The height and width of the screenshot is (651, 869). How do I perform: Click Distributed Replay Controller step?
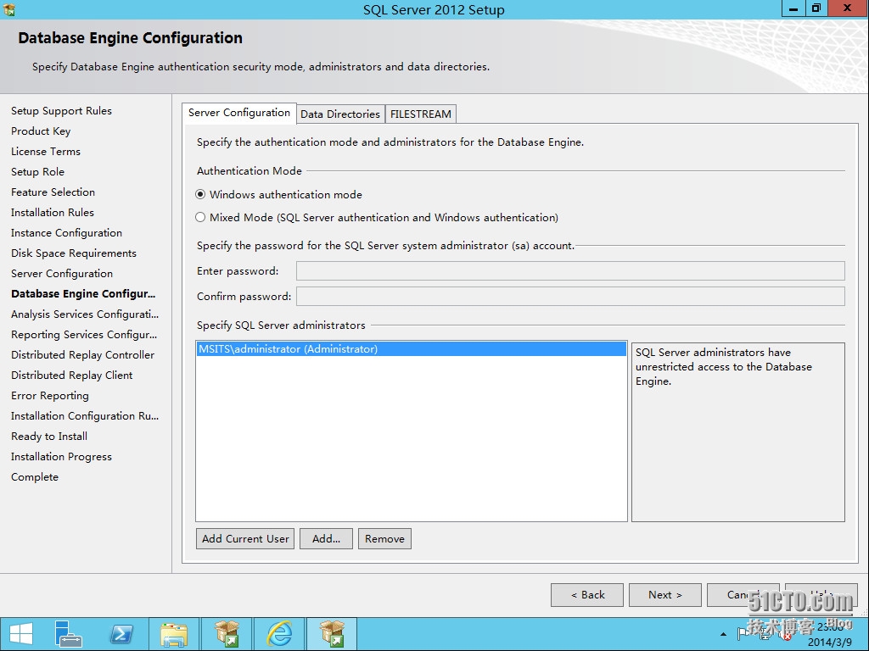82,355
